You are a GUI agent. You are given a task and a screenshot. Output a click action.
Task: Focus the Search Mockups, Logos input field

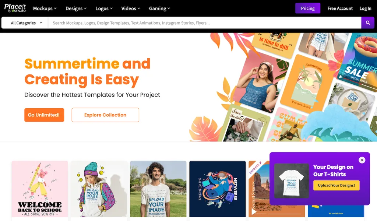pos(205,23)
